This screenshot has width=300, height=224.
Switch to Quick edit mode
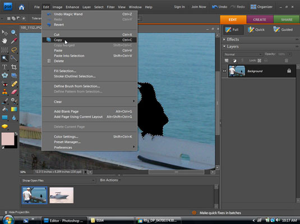(x=256, y=30)
